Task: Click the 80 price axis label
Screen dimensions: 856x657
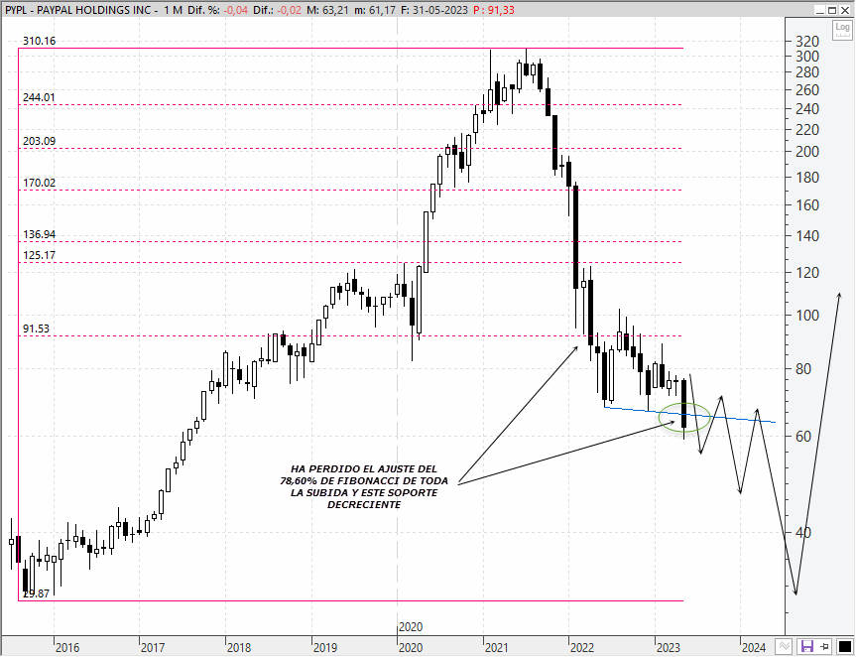Action: point(803,369)
